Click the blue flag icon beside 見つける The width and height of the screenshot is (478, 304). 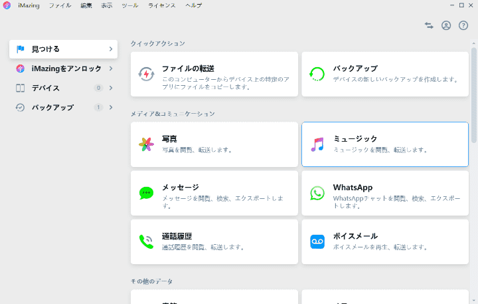coord(21,49)
